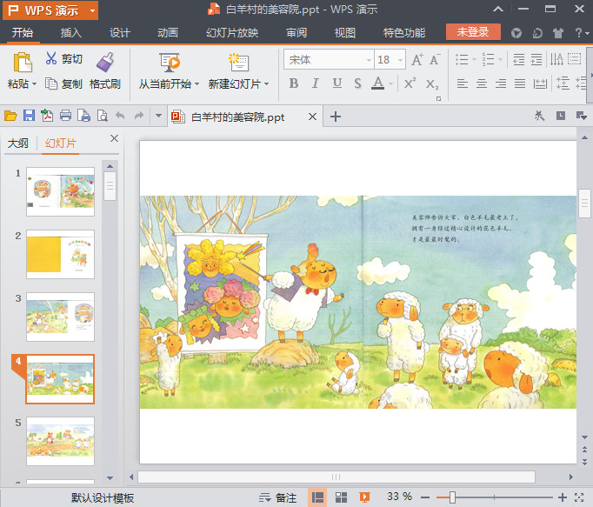593x507 pixels.
Task: Switch to normal view icon
Action: click(x=317, y=497)
